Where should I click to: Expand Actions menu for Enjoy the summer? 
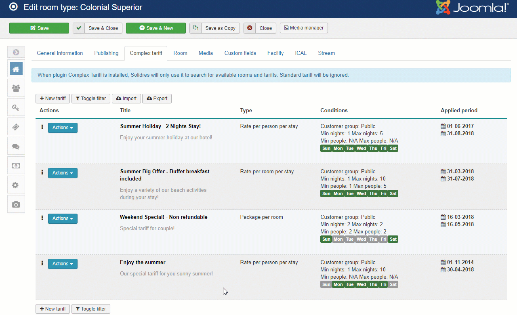(x=63, y=264)
